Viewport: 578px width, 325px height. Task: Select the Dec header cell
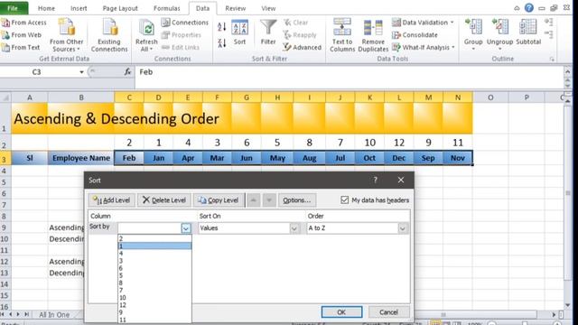pyautogui.click(x=399, y=158)
